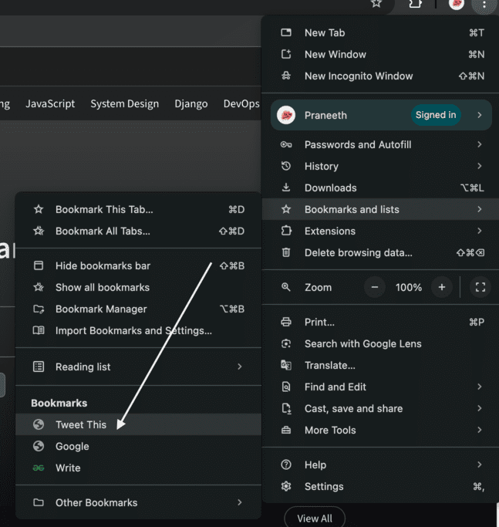Open the Tweet This bookmark
The height and width of the screenshot is (527, 499).
tap(81, 424)
